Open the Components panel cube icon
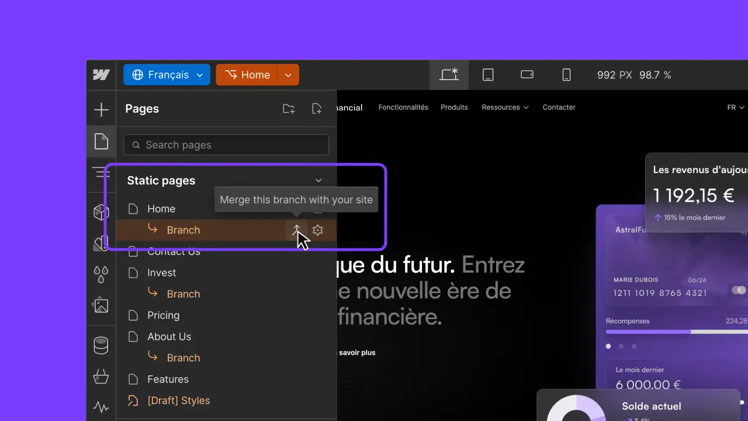Image resolution: width=748 pixels, height=421 pixels. pyautogui.click(x=102, y=212)
